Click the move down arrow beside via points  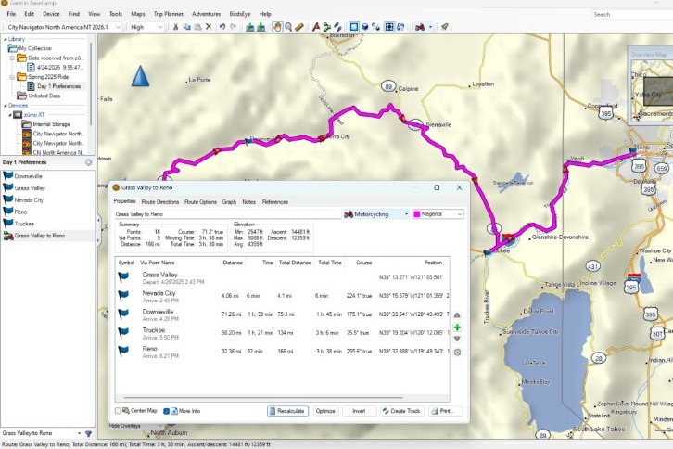(x=457, y=339)
